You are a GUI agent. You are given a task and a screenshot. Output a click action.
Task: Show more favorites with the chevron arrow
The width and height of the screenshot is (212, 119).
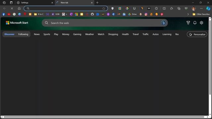[188, 14]
